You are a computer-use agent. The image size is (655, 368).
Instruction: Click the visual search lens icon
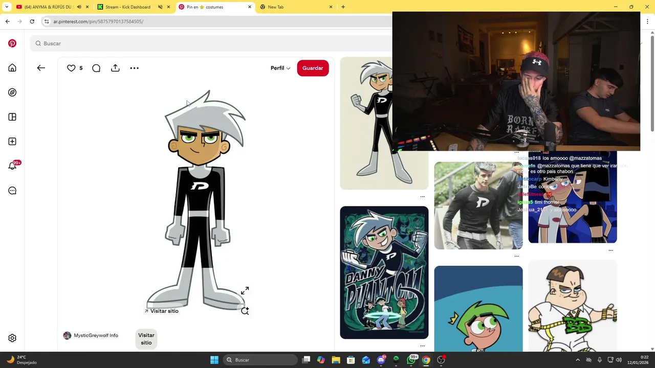(245, 310)
